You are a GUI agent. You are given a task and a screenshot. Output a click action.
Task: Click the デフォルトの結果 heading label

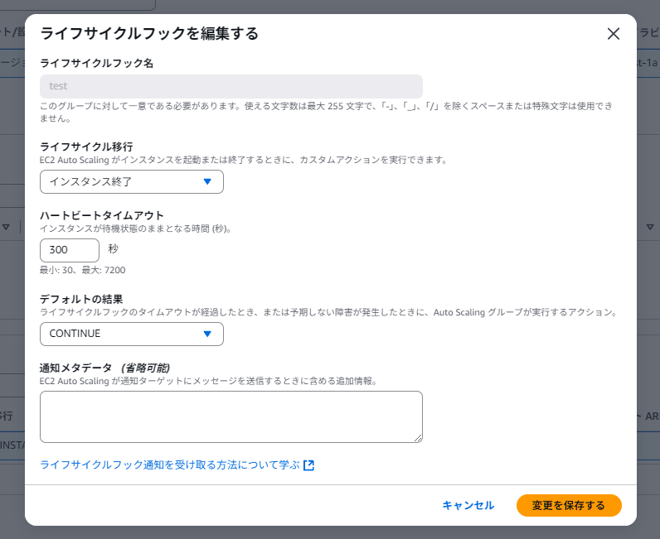(82, 299)
